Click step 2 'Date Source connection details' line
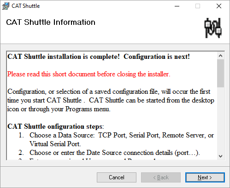Image resolution: width=230 pixels, height=188 pixels. pyautogui.click(x=109, y=153)
